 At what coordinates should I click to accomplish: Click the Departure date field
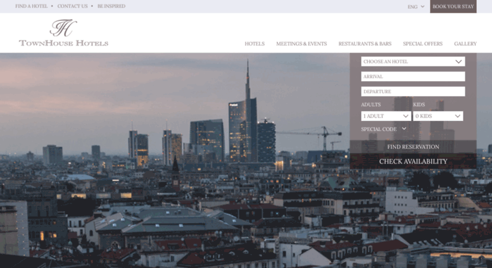(413, 92)
